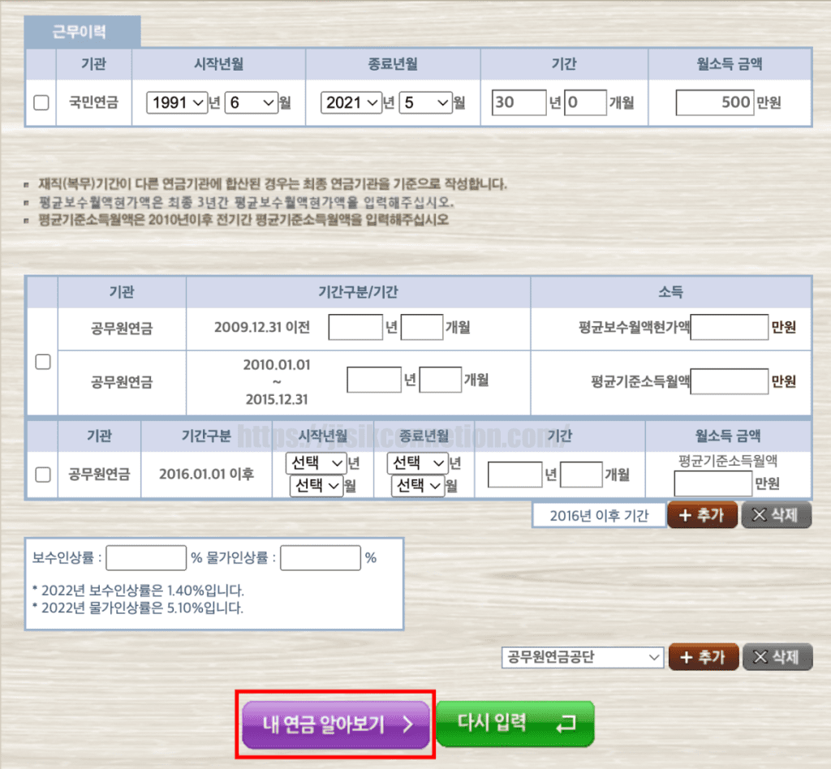The image size is (831, 769).
Task: Click the 월소득 금액 header in 국민연금 table
Action: tap(730, 64)
